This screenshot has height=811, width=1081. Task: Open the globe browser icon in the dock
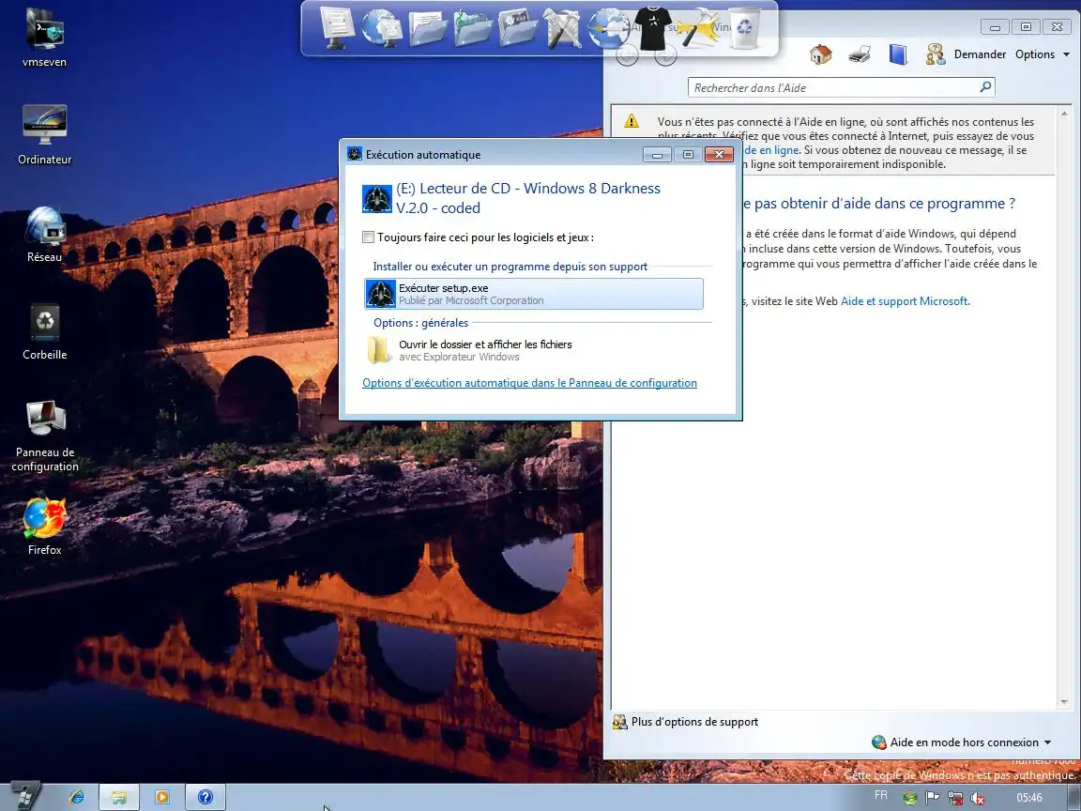tap(608, 27)
